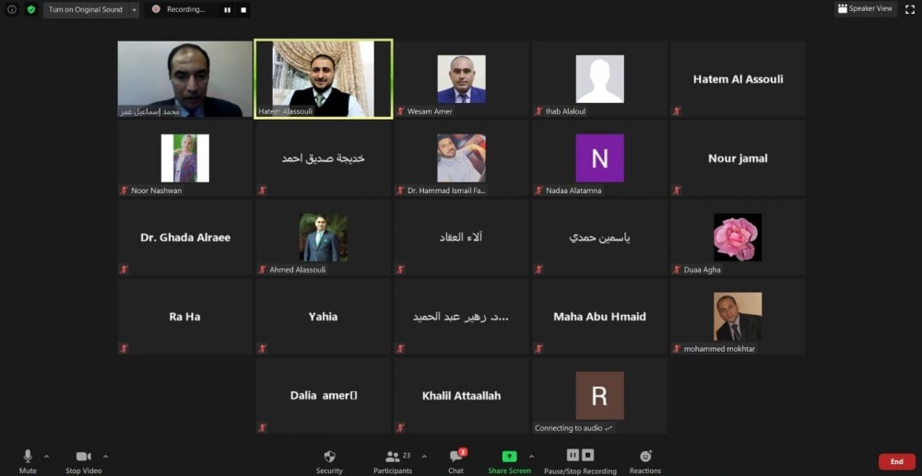Open the Reactions menu

coord(645,460)
